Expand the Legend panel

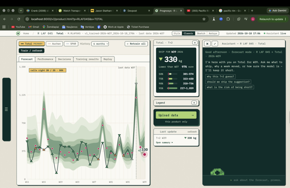click(x=194, y=103)
